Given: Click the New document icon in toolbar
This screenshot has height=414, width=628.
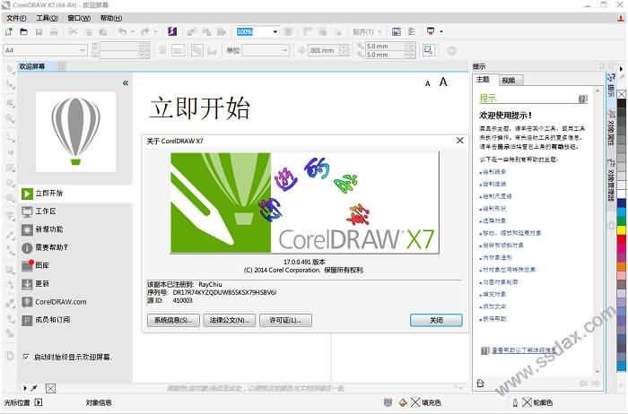Looking at the screenshot, I should click(9, 31).
